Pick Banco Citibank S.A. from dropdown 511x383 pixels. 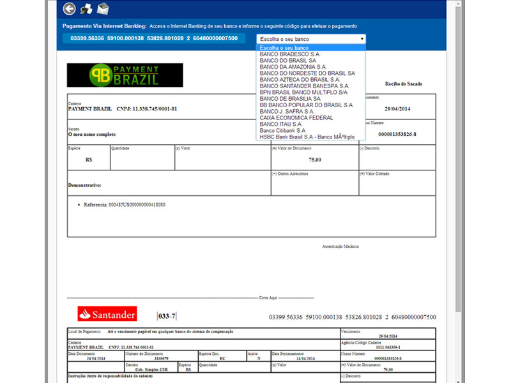[x=283, y=130]
